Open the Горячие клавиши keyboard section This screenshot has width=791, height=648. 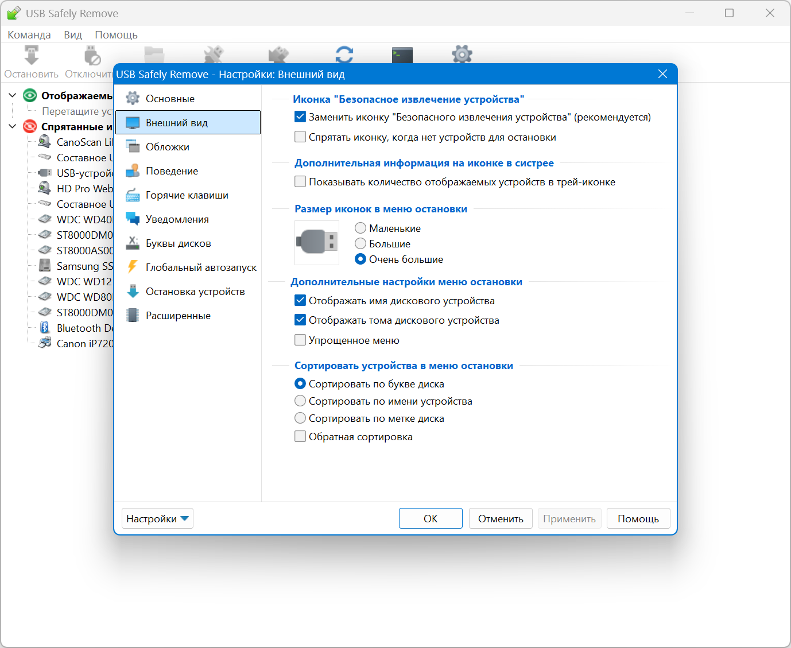(188, 195)
